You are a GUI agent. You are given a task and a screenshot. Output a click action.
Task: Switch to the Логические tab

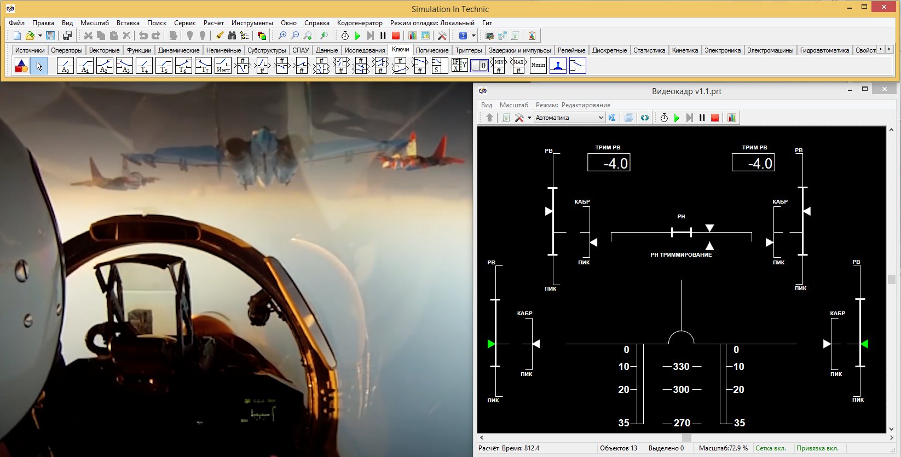432,50
